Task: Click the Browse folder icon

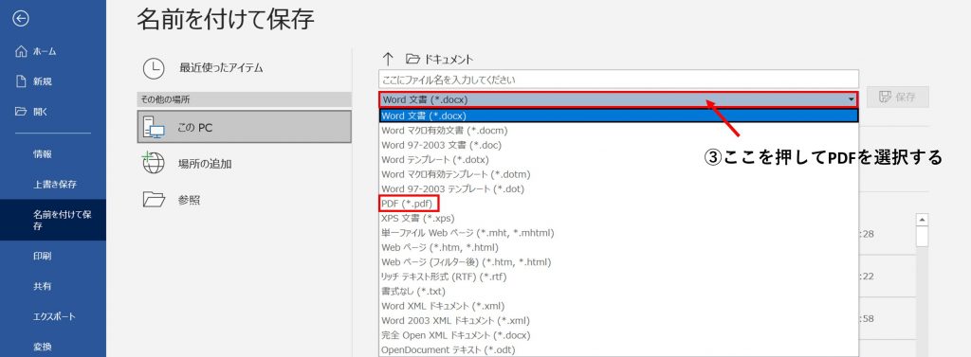Action: tap(154, 199)
